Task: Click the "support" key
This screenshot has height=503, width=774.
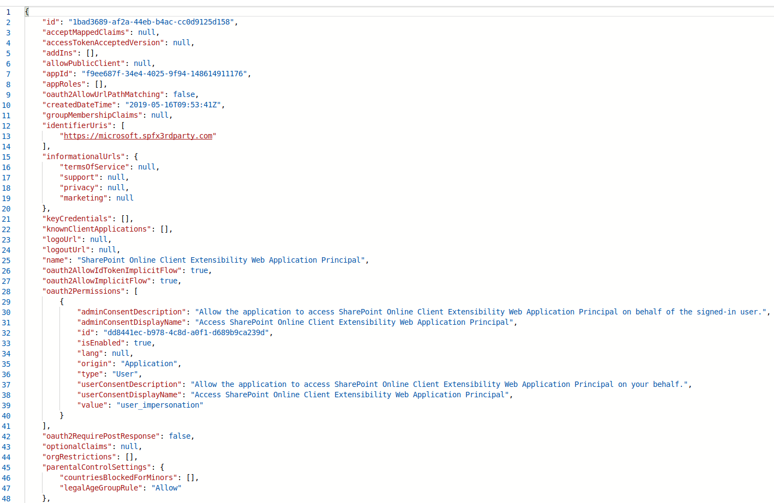Action: pos(79,177)
